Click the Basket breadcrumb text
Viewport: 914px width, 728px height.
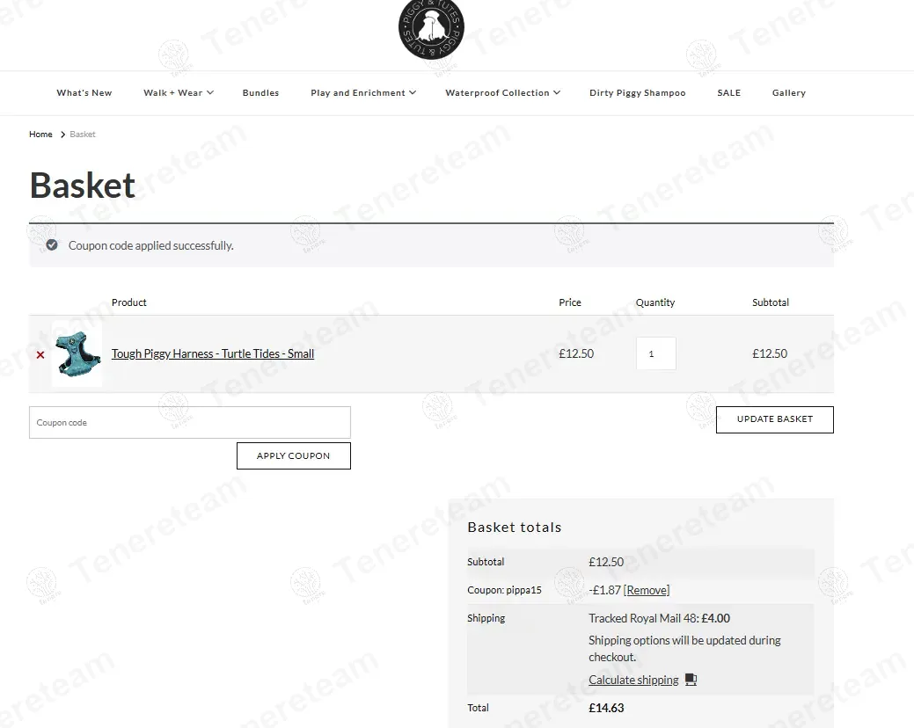point(83,135)
